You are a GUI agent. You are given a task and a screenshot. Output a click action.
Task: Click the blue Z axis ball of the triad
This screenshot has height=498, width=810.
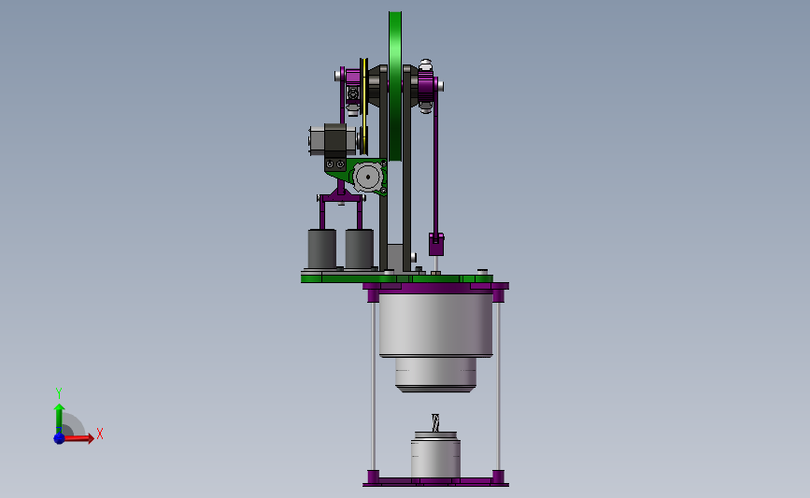tap(59, 438)
